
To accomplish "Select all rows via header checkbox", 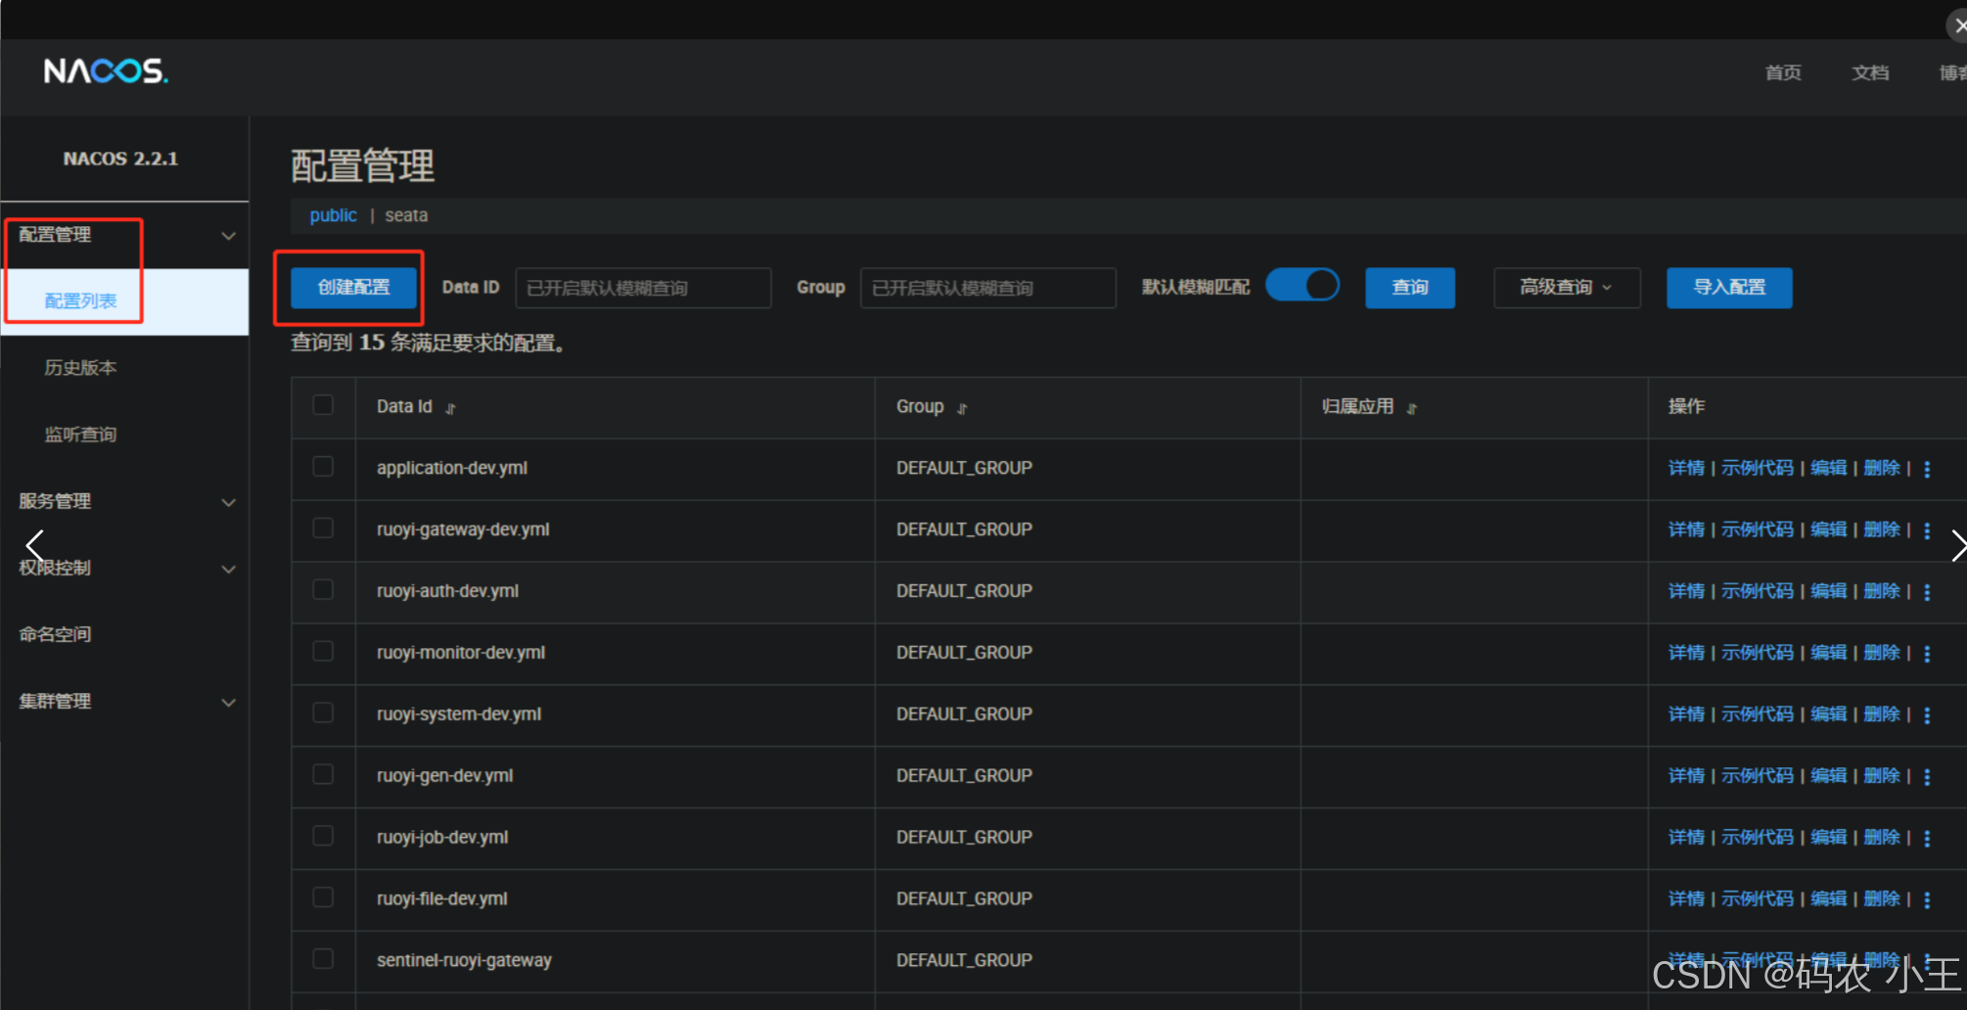I will coord(323,405).
